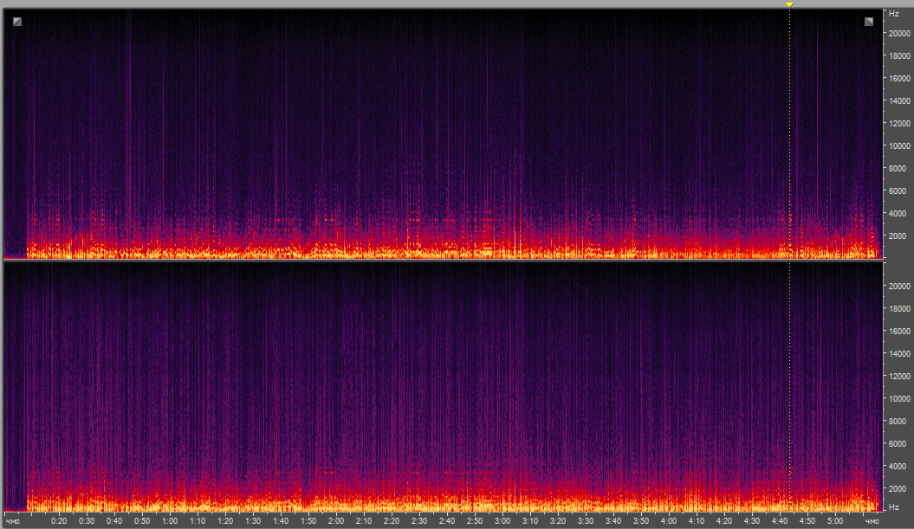Click 16000 on the upper channel frequency scale
The image size is (914, 529).
(899, 78)
